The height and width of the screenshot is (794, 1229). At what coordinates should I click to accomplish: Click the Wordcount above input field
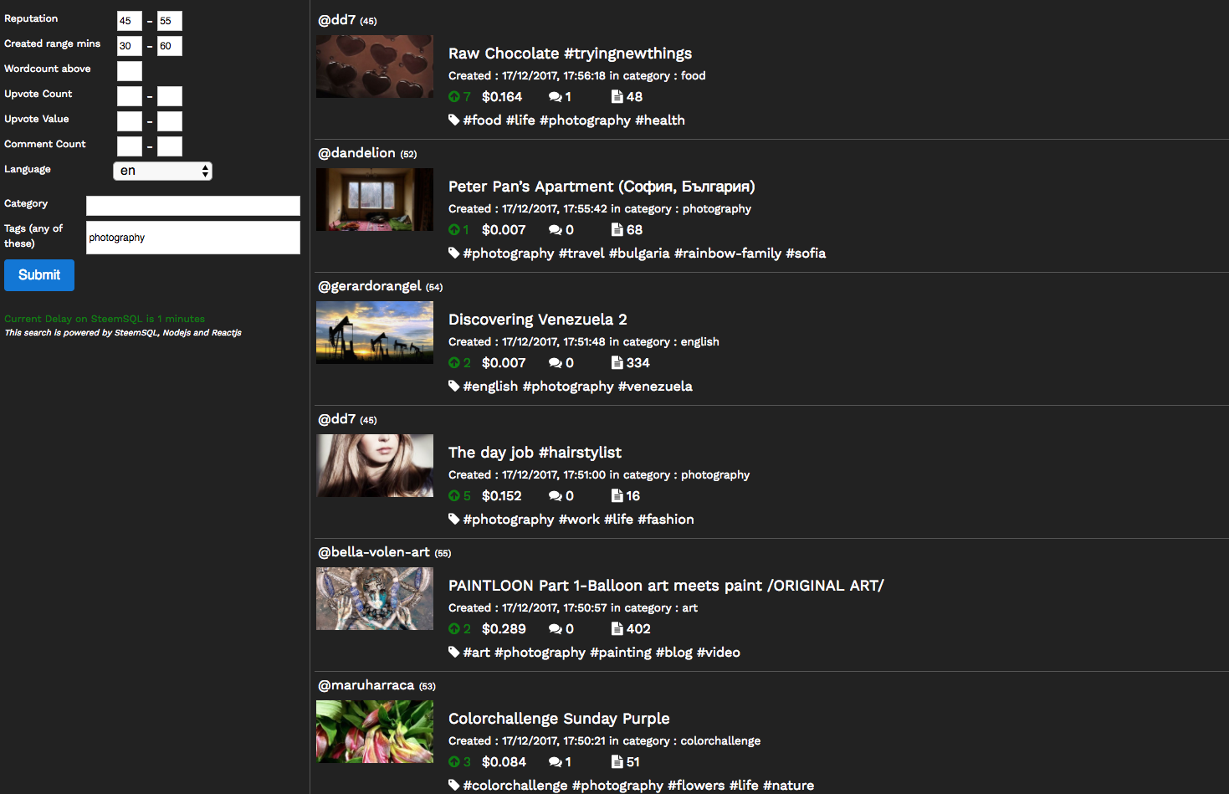[130, 71]
